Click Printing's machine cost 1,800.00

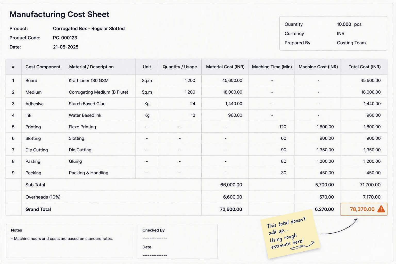pos(325,127)
